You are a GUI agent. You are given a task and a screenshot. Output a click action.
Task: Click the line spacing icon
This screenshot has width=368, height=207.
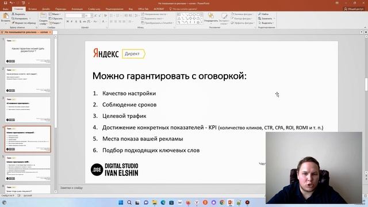[136, 16]
